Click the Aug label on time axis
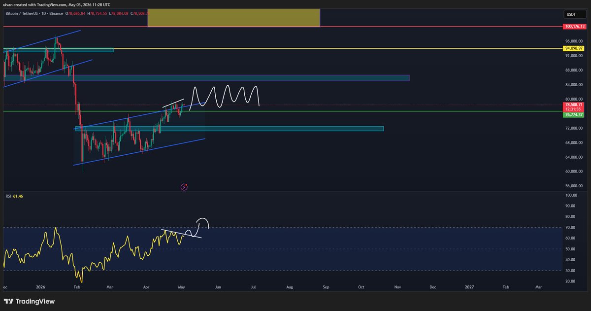591x311 pixels. pyautogui.click(x=290, y=286)
